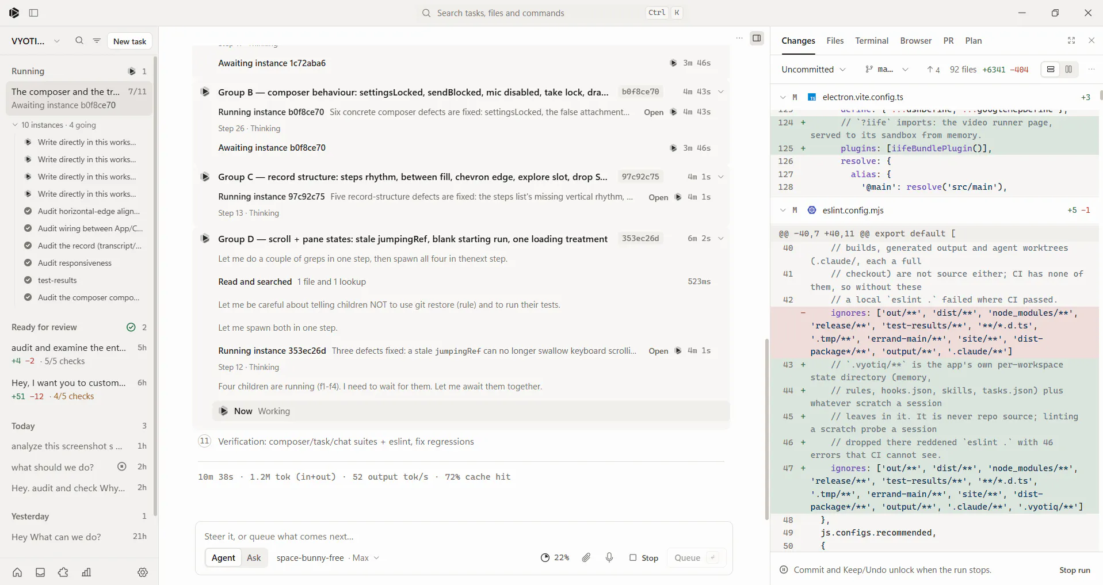The height and width of the screenshot is (585, 1103).
Task: Select Agent mode
Action: pos(223,557)
